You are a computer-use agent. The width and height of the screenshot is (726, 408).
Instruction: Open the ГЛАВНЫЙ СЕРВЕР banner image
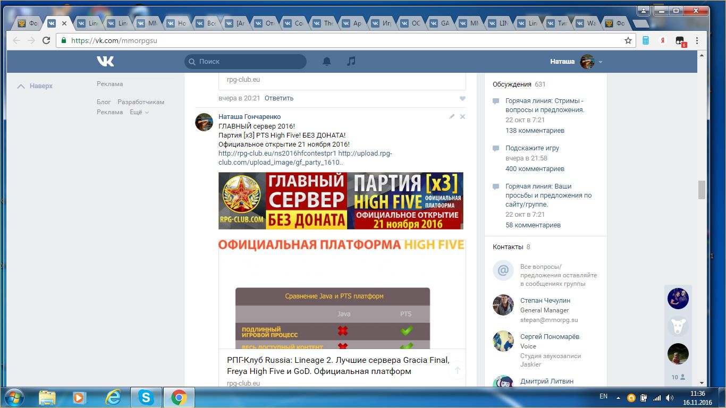tap(341, 201)
